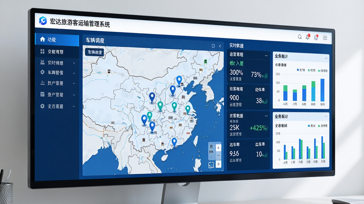The width and height of the screenshot is (364, 204).
Task: Toggle the rightmost legend entry in upper chart
Action: (x=323, y=71)
